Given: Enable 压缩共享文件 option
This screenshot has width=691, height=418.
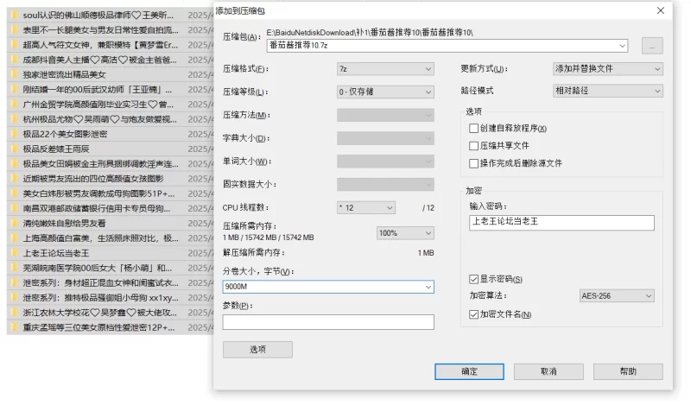Looking at the screenshot, I should (x=473, y=146).
